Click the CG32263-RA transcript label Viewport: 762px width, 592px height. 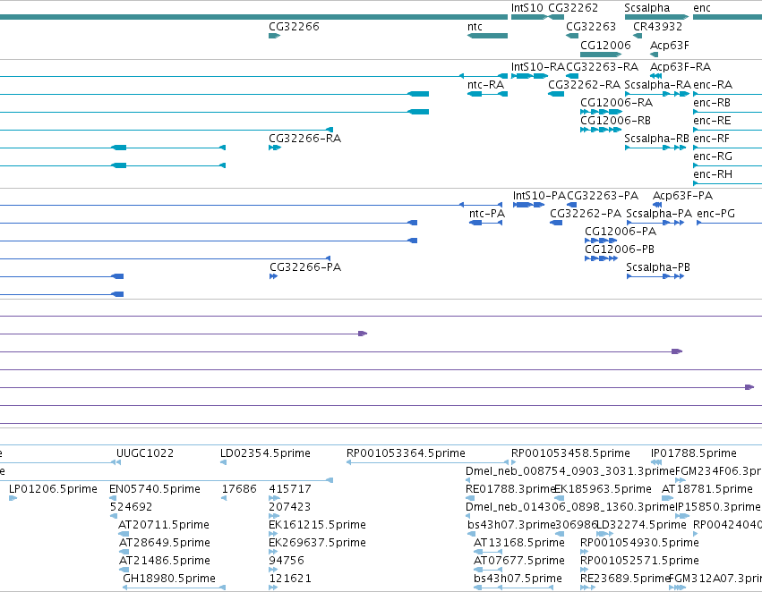(x=602, y=67)
